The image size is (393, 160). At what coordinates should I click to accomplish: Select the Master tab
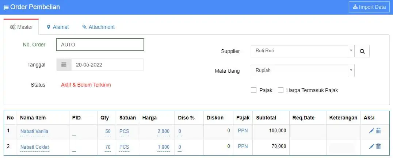pos(21,27)
